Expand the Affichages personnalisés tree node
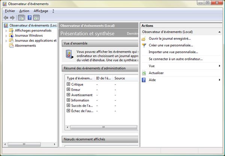Viewport: 225px width, 156px height. [6, 31]
